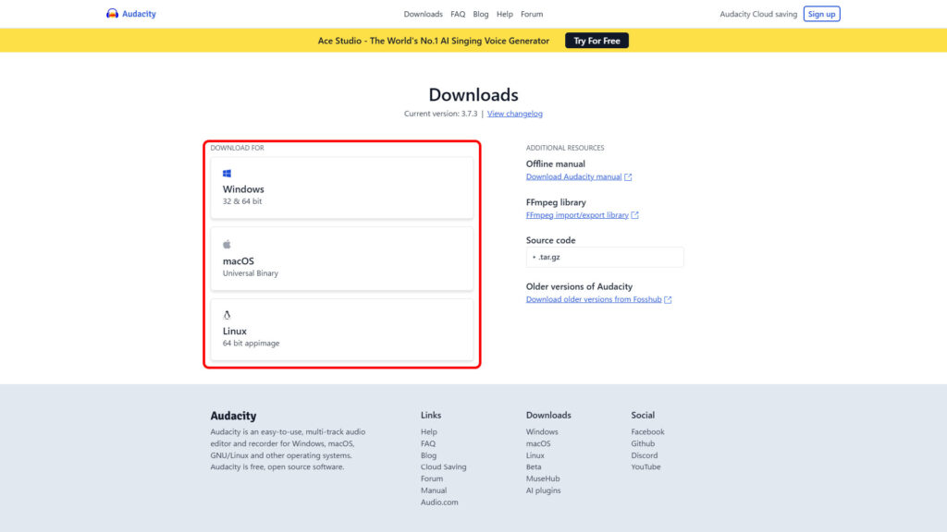Click Audio.com in the footer
The image size is (947, 532).
[x=439, y=502]
